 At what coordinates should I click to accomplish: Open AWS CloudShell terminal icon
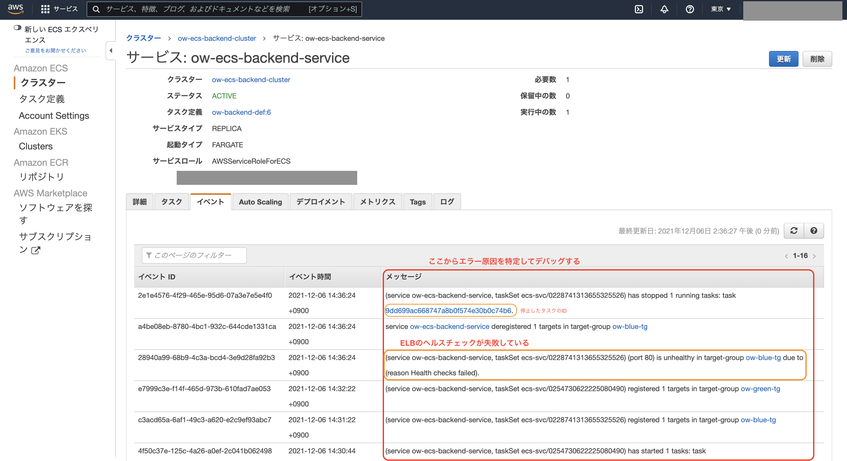[638, 9]
